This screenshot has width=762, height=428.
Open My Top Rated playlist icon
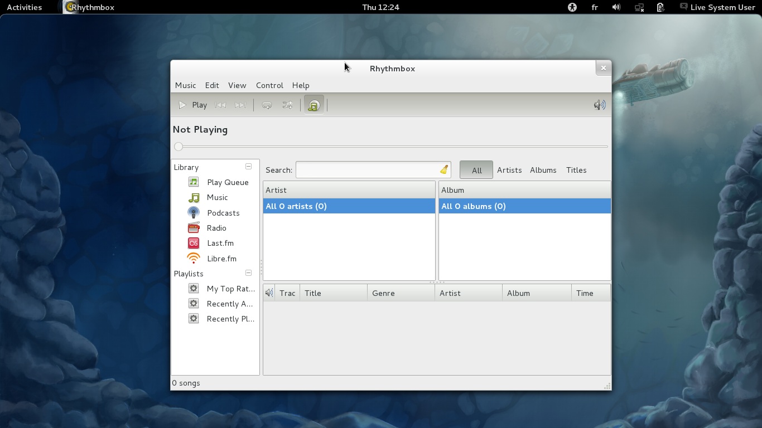click(x=194, y=288)
